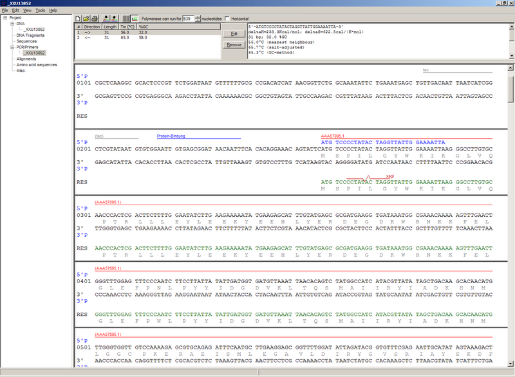This screenshot has height=377, width=515.
Task: Click the tac feature label above row 0101
Action: [426, 70]
